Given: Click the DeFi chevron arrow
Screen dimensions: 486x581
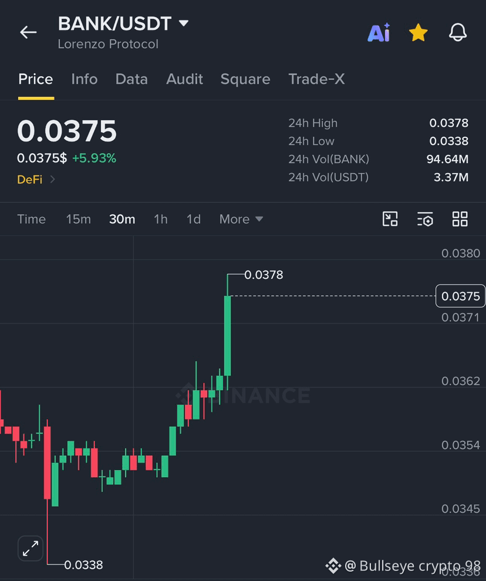Looking at the screenshot, I should coord(53,180).
